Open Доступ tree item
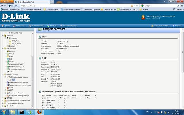This screenshot has height=115, width=184. (12, 46)
